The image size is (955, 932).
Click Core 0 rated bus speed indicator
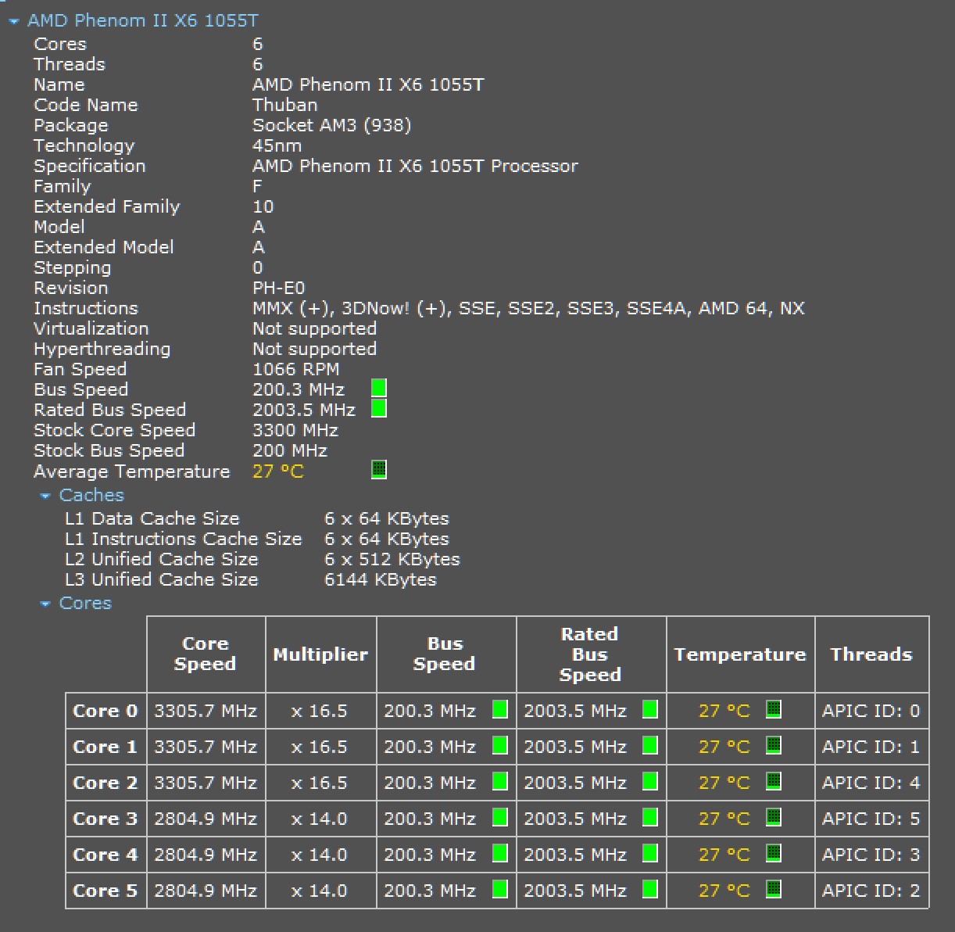click(649, 709)
